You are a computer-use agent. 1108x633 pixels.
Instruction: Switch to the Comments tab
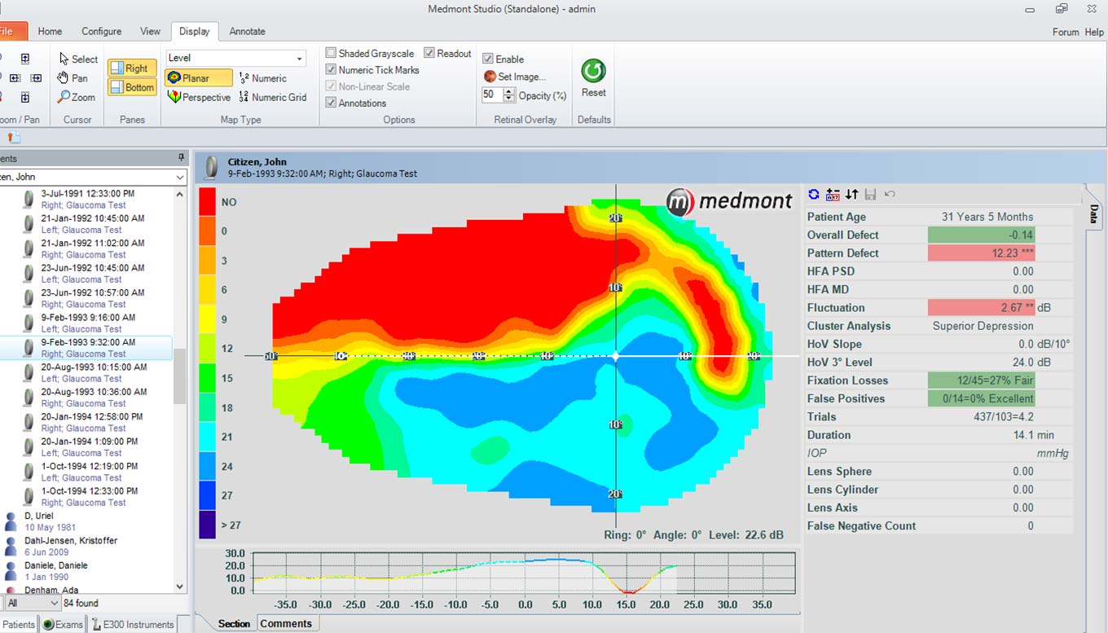(x=285, y=623)
